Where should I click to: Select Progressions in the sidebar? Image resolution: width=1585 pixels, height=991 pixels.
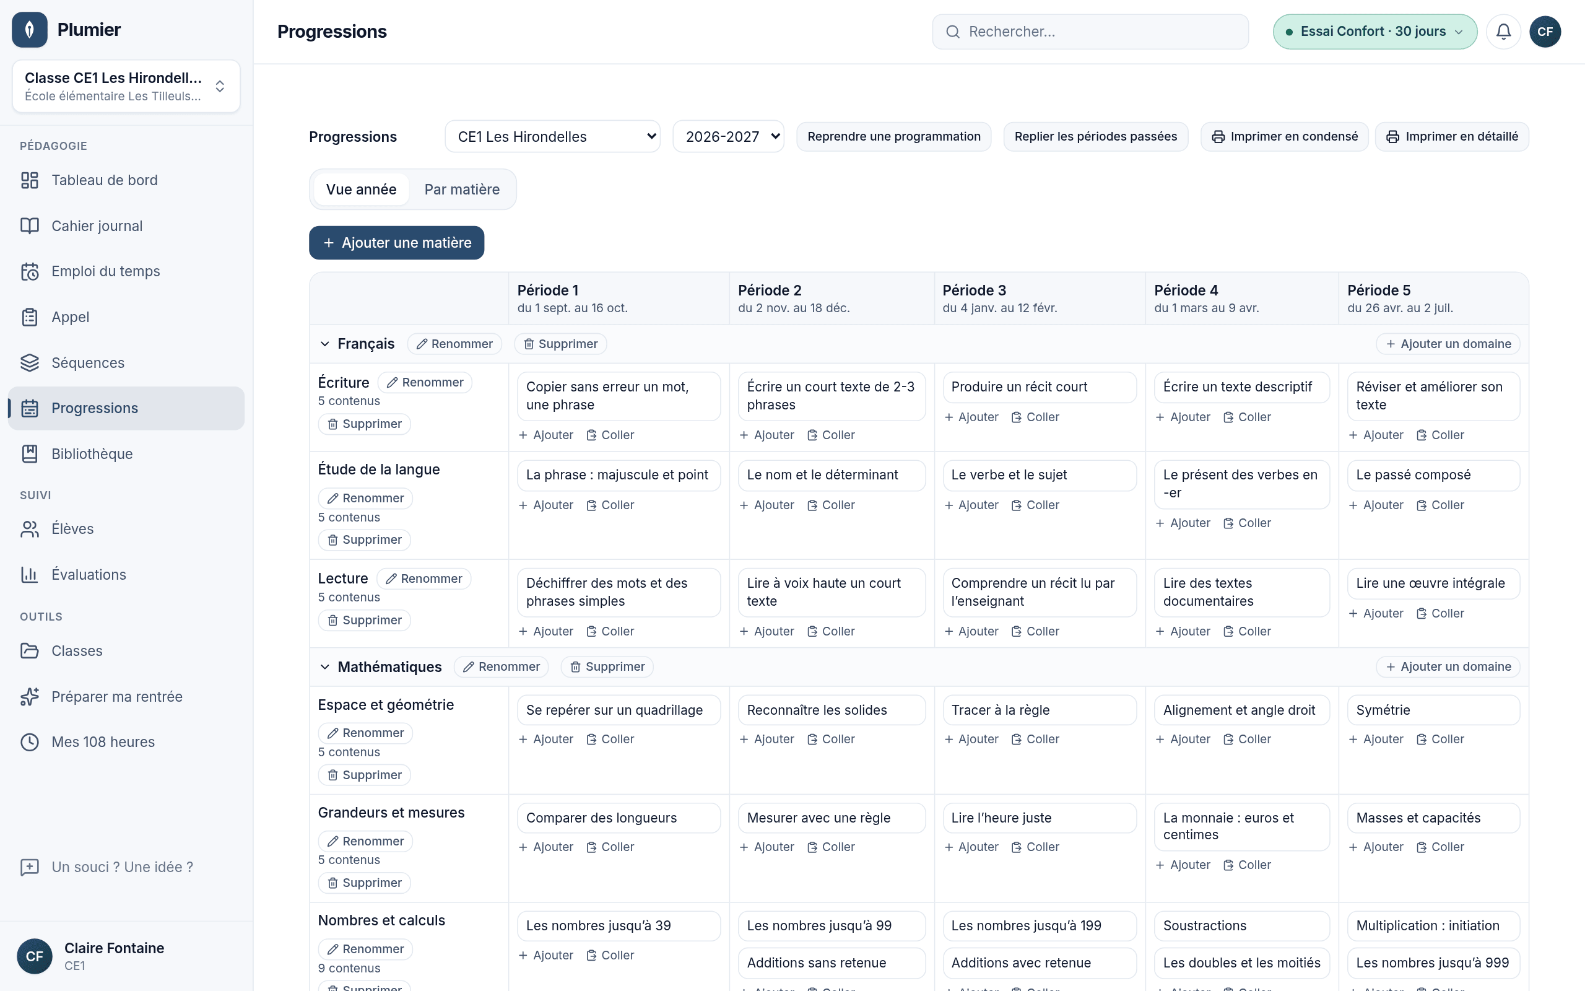click(x=126, y=408)
